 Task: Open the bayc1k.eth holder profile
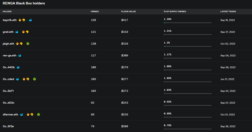[10, 20]
